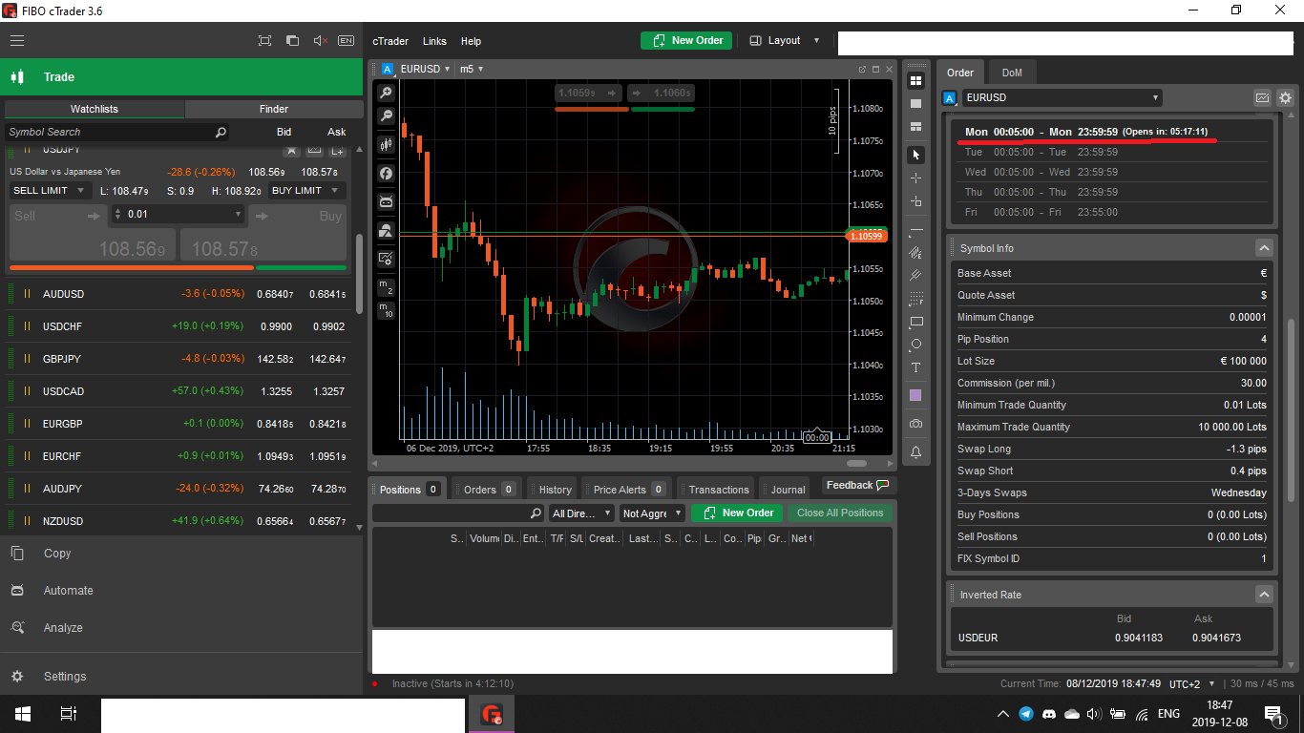Select the horizontal line drawing tool

coord(916,231)
